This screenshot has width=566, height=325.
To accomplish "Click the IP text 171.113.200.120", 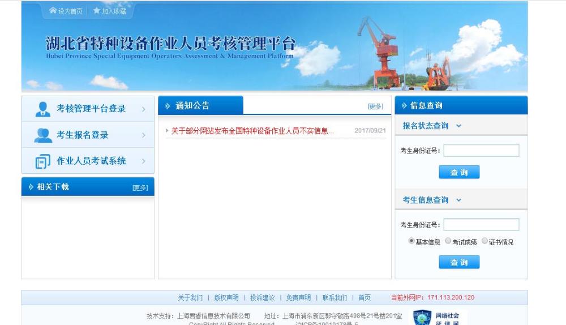I will [x=451, y=298].
